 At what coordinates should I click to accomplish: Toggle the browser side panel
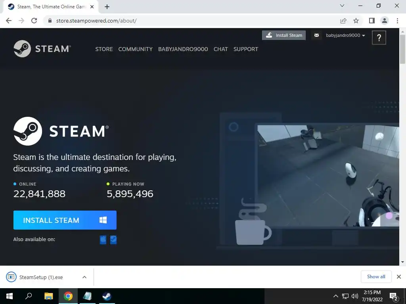372,21
